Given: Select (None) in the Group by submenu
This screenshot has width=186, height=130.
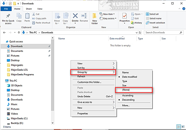Looking at the screenshot, I should 126,90.
